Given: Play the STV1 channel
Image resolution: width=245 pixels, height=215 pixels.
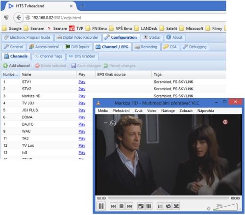Looking at the screenshot, I should 82,82.
